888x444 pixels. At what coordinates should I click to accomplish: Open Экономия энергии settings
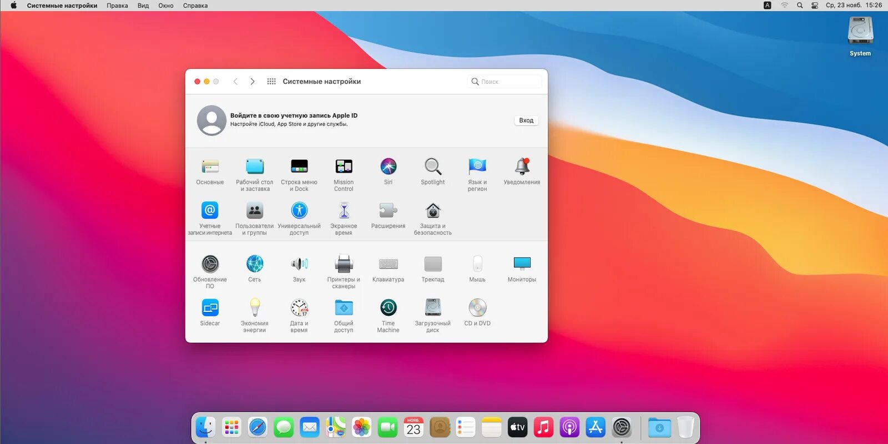(x=255, y=315)
